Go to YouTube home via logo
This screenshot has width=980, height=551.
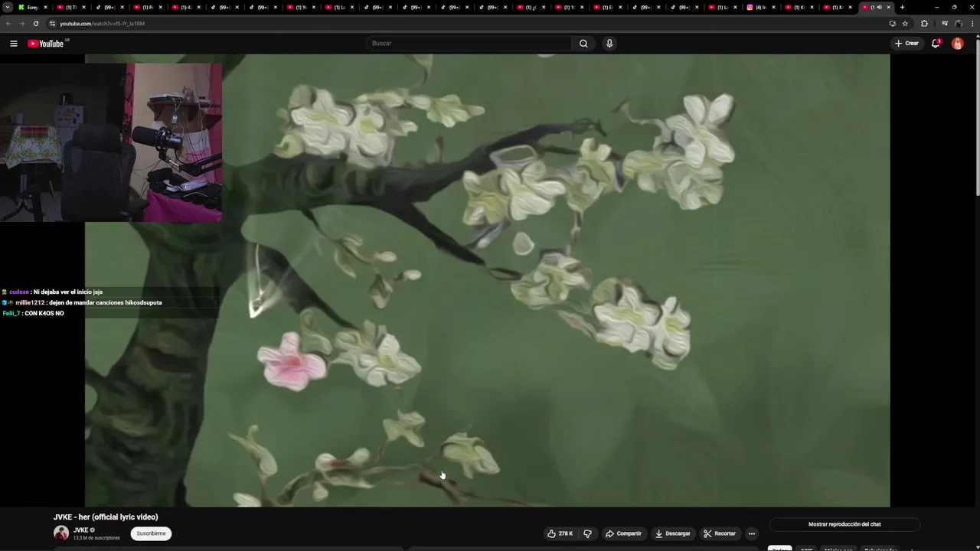[46, 44]
